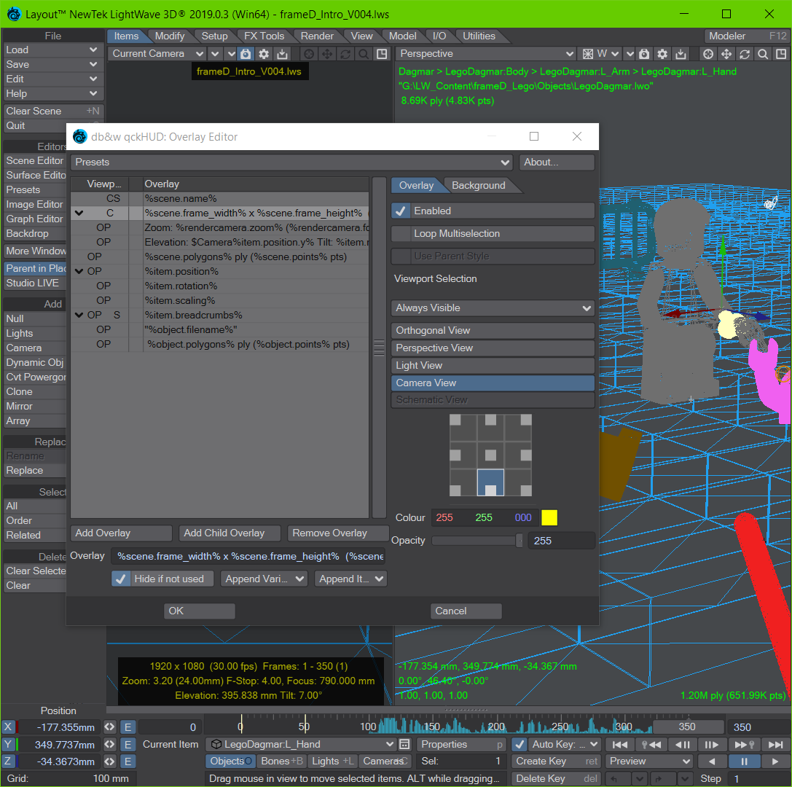Click the Add Child Overlay button
The width and height of the screenshot is (792, 787).
click(230, 533)
